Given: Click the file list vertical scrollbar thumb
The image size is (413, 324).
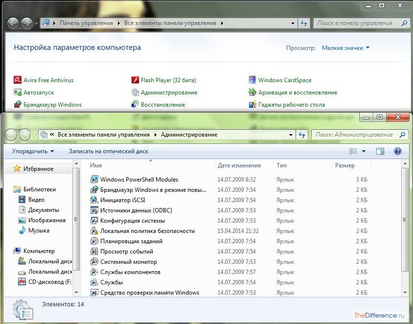Looking at the screenshot, I should pos(405,219).
